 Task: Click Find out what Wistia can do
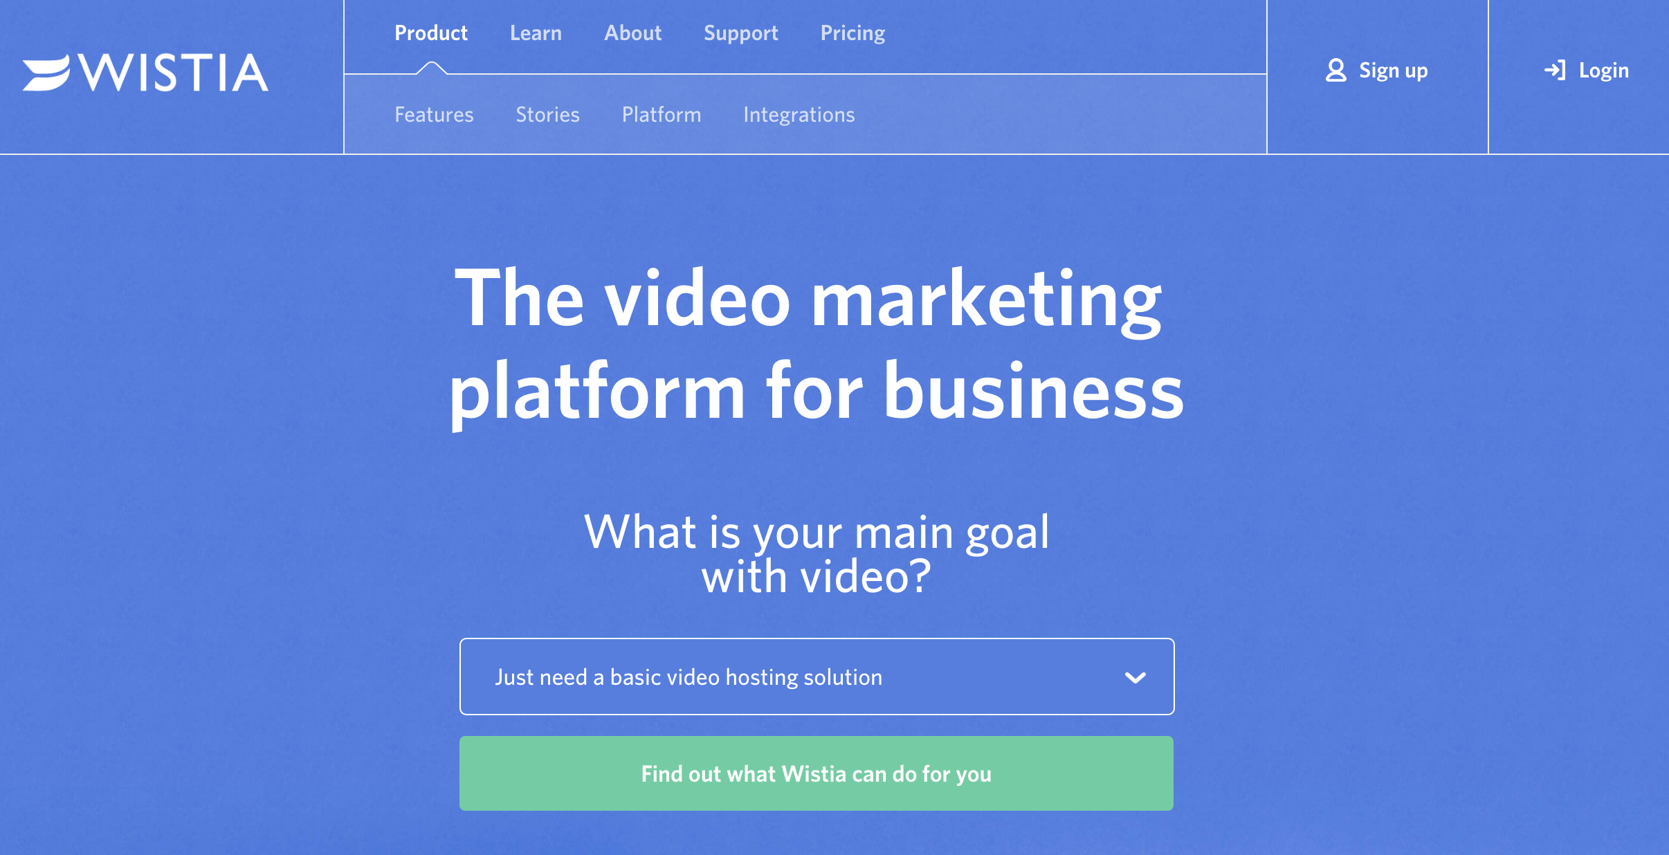[816, 773]
